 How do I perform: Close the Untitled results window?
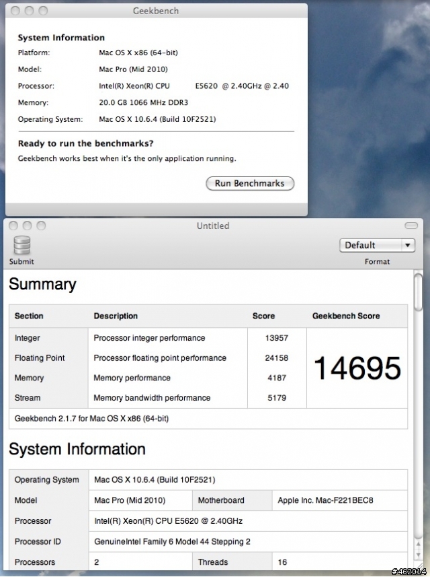pyautogui.click(x=13, y=226)
